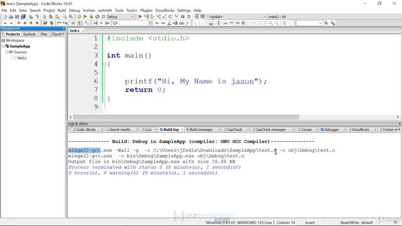Click the Abort build square icon
This screenshot has height=226, width=402.
tap(103, 17)
